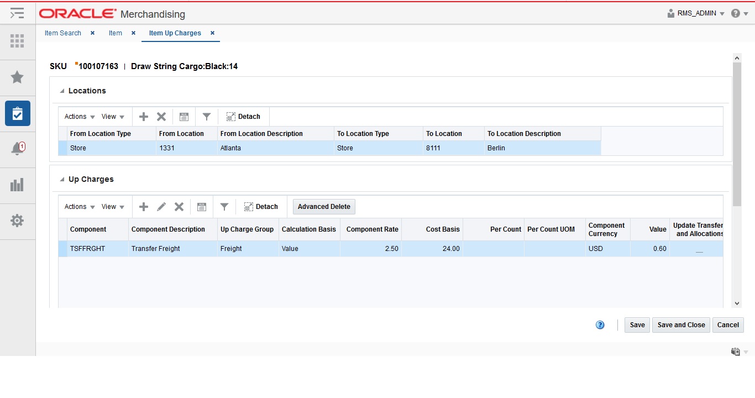Select the TSFFRGHT component cell
Screen dimensions: 755x398
[98, 249]
